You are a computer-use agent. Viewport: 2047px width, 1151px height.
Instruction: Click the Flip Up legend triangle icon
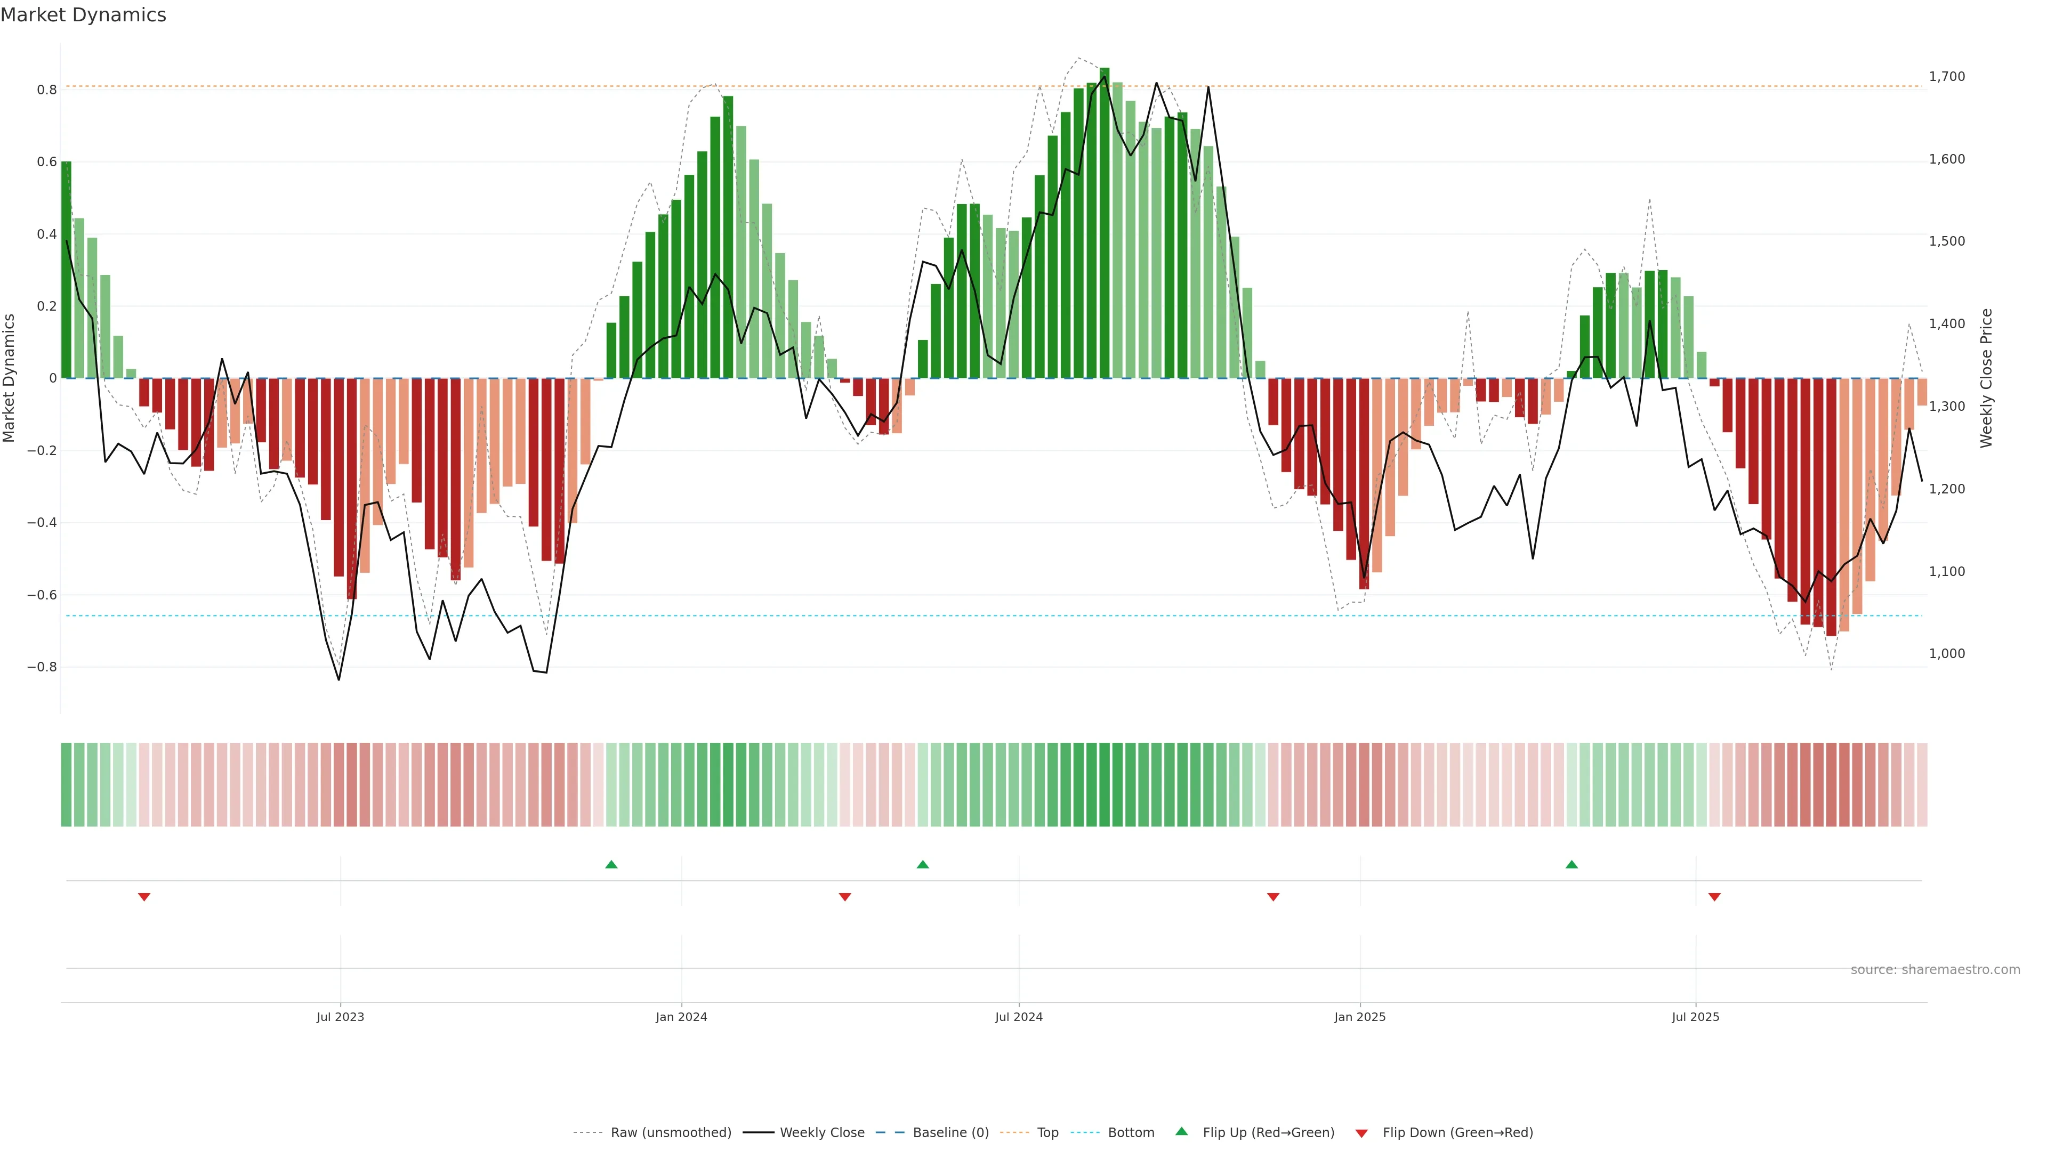(1182, 1131)
